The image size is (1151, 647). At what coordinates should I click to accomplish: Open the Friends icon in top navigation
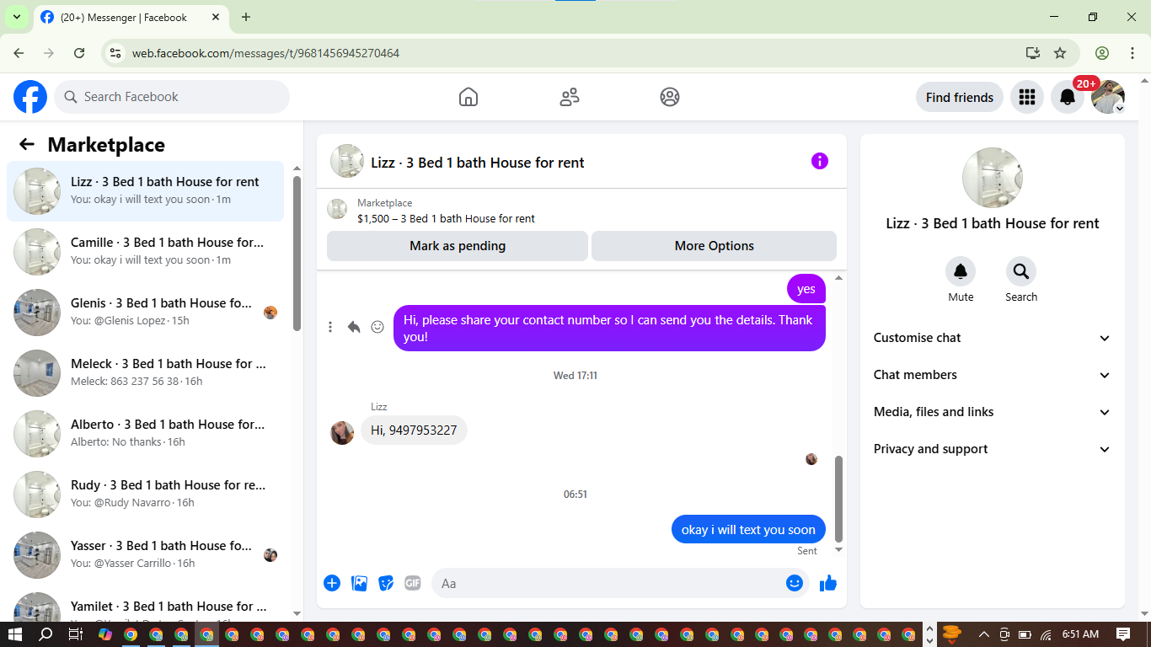pos(570,97)
